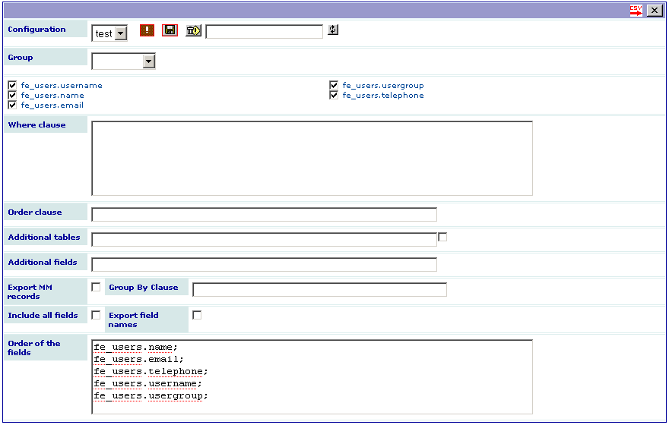Expand the Group dropdown list
Viewport: 669px width, 425px height.
(x=123, y=61)
